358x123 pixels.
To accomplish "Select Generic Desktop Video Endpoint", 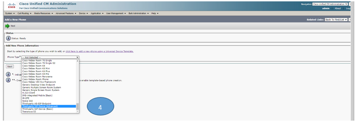I will tap(49, 85).
